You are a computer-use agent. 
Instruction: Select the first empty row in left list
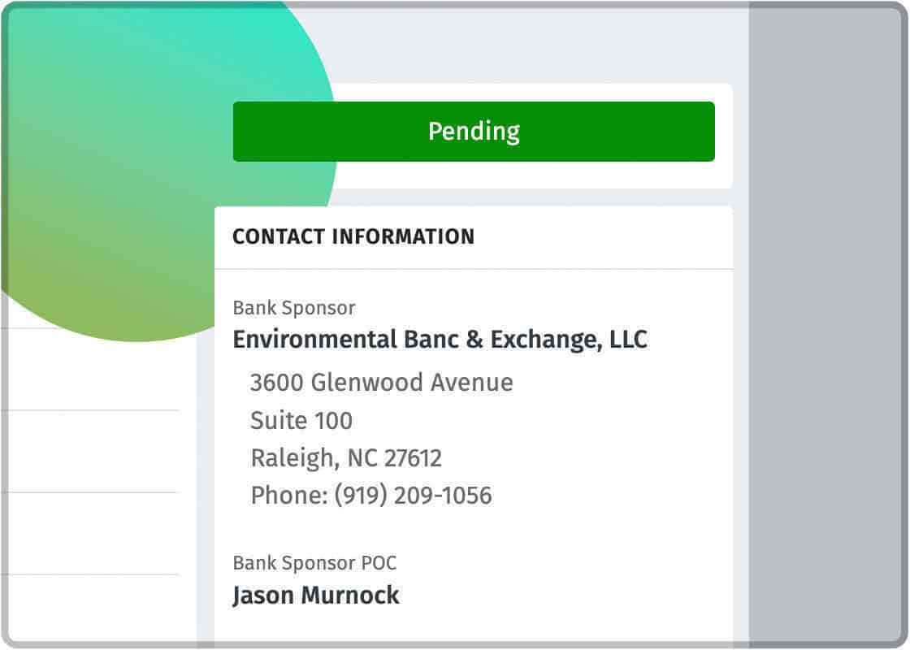93,369
